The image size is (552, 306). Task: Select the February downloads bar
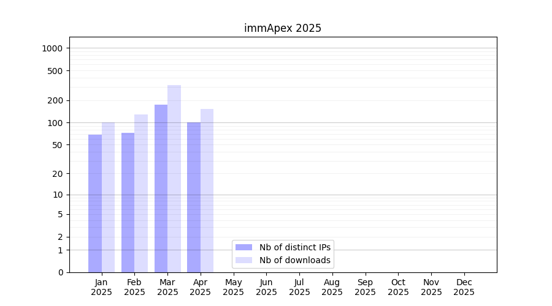click(141, 193)
